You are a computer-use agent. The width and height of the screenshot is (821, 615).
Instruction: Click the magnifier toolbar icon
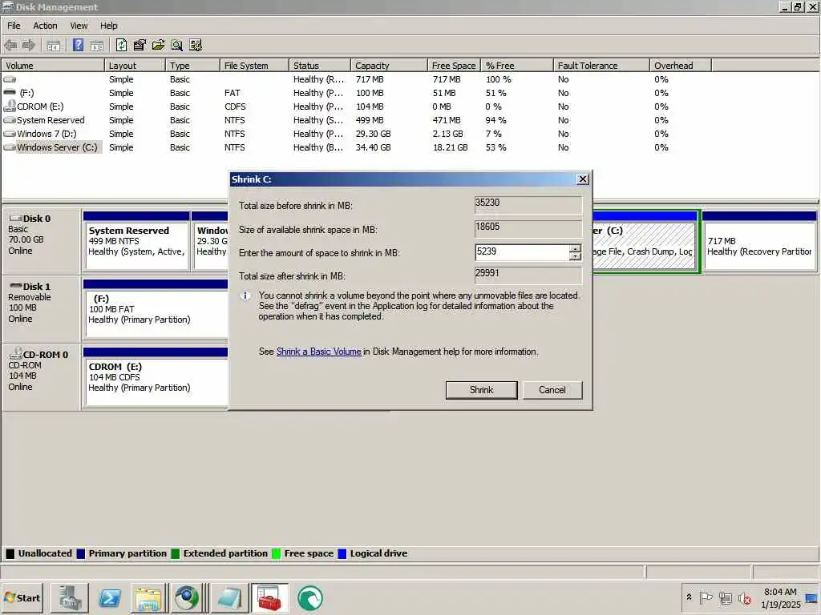[x=177, y=46]
